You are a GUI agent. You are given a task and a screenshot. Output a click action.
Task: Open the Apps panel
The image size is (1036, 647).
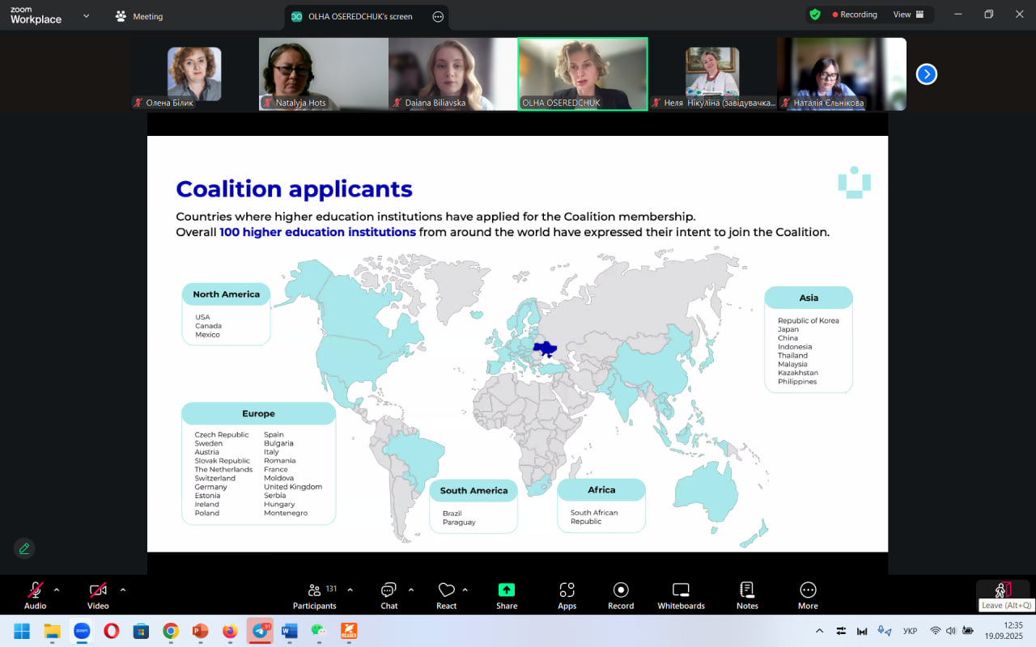click(567, 596)
